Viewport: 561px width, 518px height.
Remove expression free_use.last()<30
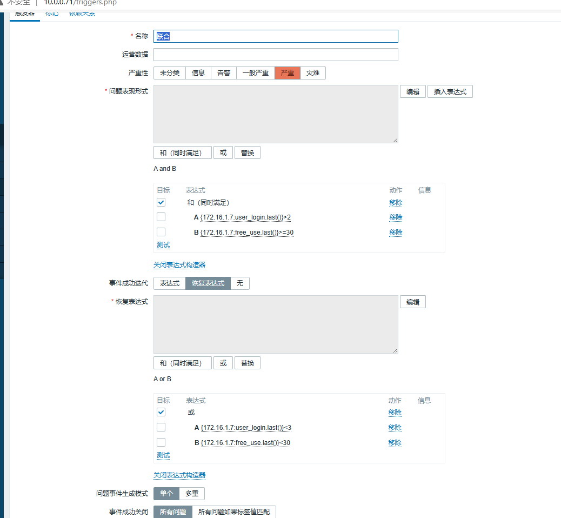pos(395,443)
